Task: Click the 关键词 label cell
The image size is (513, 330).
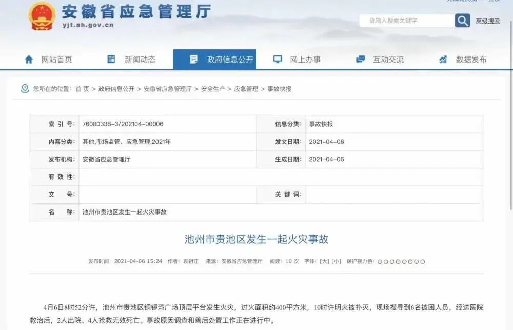Action: pos(281,195)
